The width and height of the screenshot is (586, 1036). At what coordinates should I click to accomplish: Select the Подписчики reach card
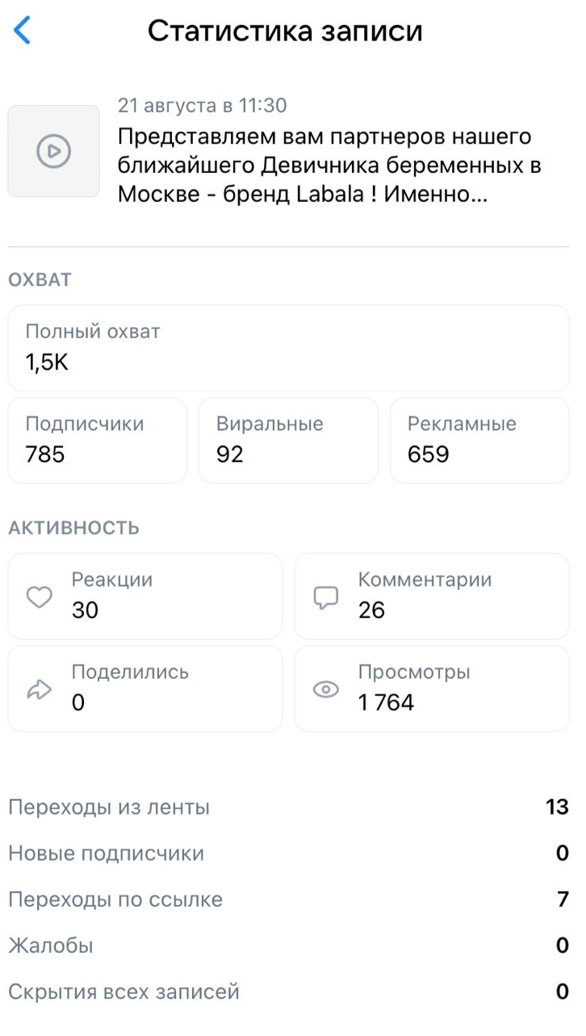point(97,440)
